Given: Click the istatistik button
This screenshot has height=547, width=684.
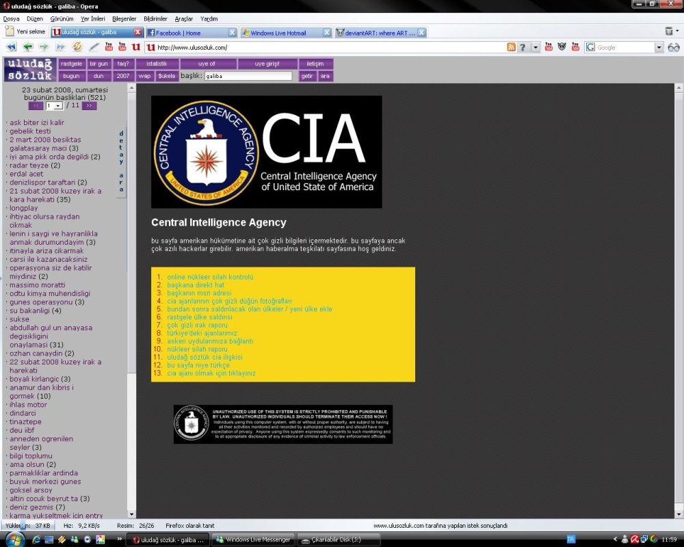Looking at the screenshot, I should click(x=157, y=64).
